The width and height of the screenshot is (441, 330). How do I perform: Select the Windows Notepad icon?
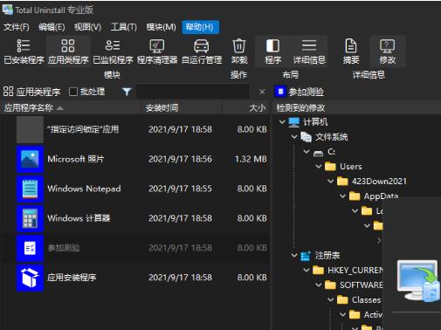[x=30, y=189]
